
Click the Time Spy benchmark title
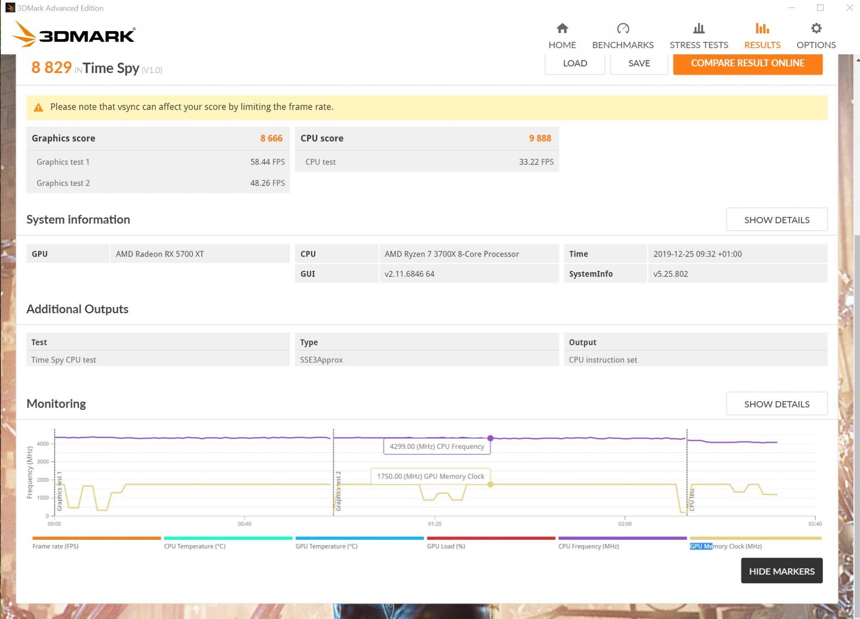(x=111, y=68)
